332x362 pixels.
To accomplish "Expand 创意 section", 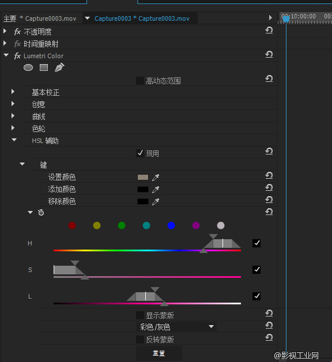I will click(13, 104).
